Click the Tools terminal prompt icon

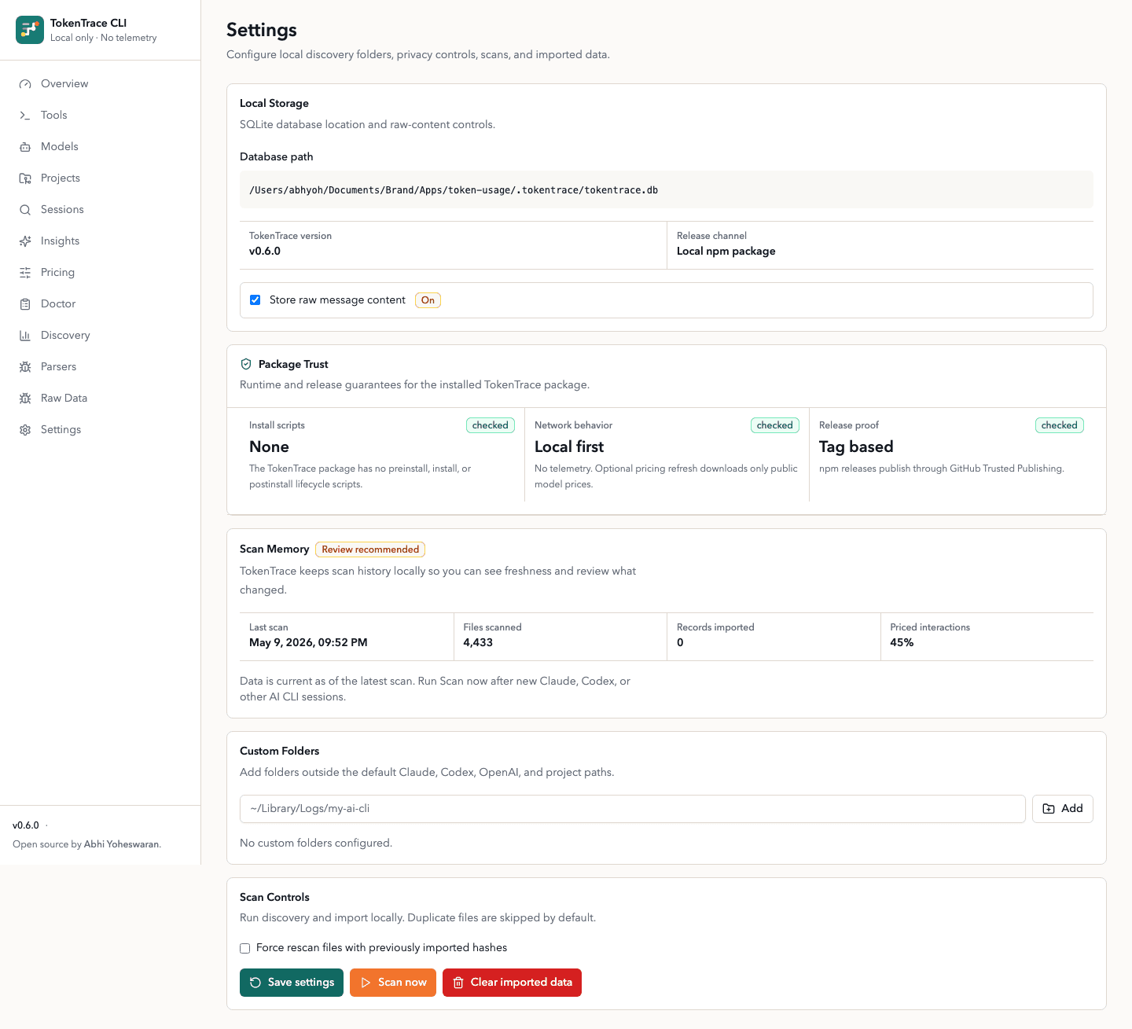[x=25, y=116]
